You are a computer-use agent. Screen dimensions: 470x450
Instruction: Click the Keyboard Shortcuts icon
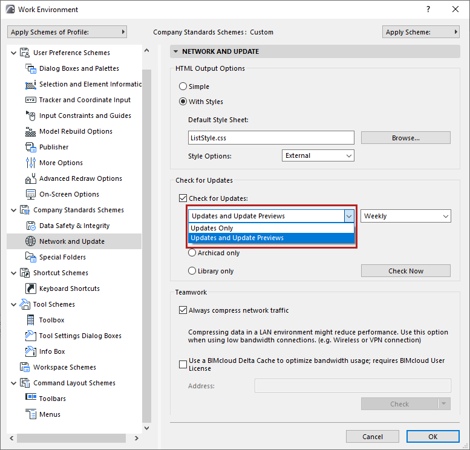pos(31,289)
